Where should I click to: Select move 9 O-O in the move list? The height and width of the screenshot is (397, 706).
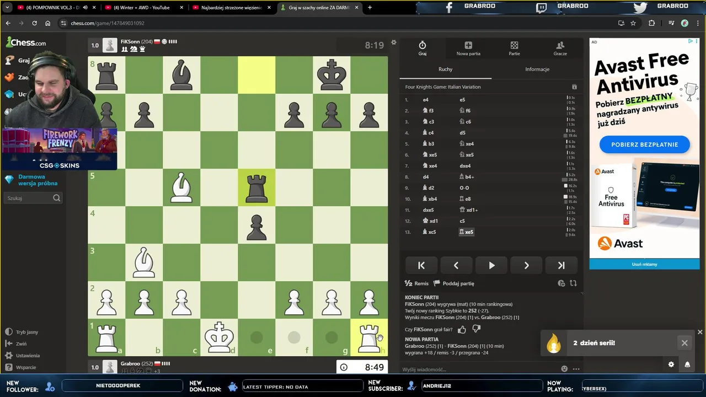(x=464, y=188)
